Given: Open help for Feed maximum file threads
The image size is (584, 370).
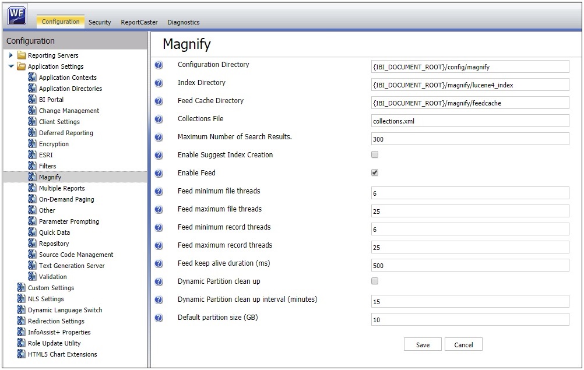Looking at the screenshot, I should [159, 210].
